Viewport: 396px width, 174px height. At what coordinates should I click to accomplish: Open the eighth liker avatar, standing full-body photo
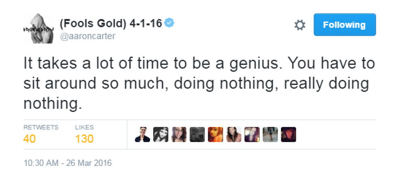pos(270,135)
